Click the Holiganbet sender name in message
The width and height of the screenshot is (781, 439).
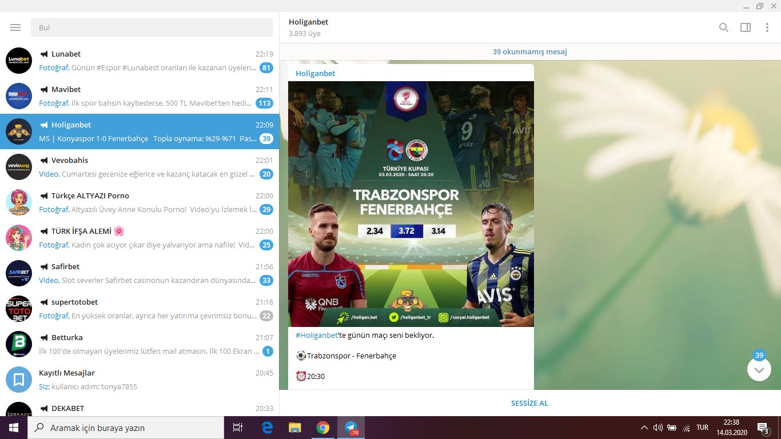(315, 73)
